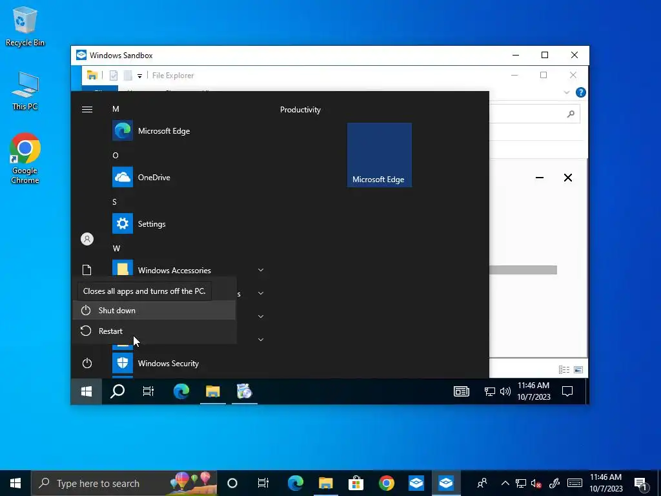Open the Recycle Bin desktop icon
The width and height of the screenshot is (661, 496).
[x=25, y=26]
